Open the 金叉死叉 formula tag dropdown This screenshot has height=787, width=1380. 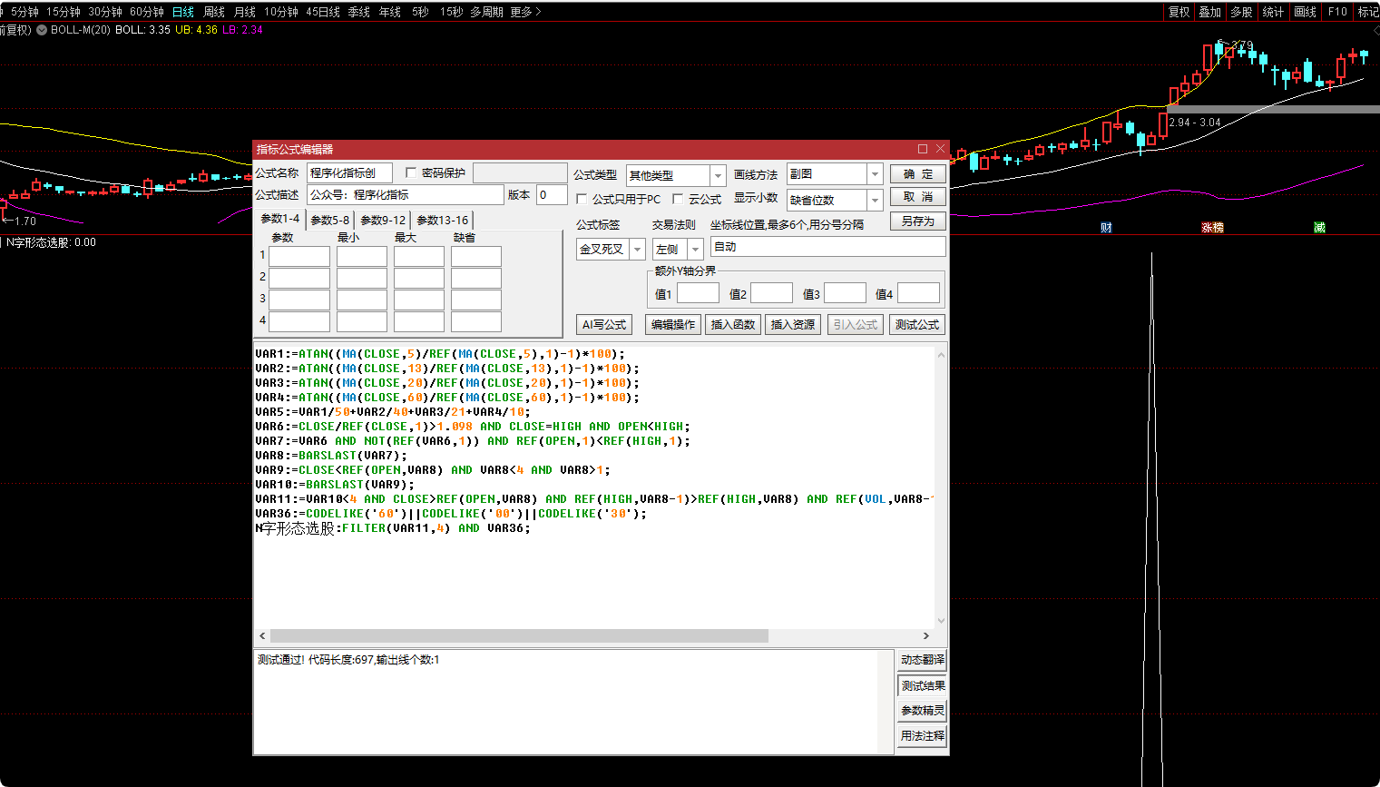[x=637, y=249]
